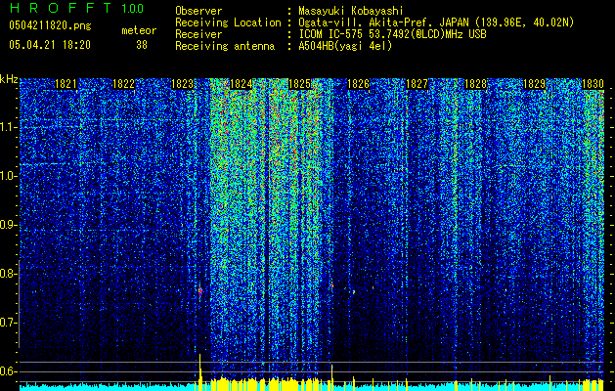
Task: Click the ICOM IC-575 receiver text
Action: [x=392, y=34]
